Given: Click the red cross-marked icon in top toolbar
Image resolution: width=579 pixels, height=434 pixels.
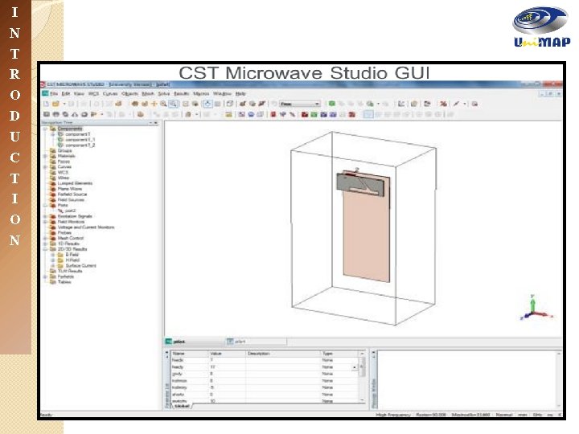Looking at the screenshot, I should tap(443, 104).
